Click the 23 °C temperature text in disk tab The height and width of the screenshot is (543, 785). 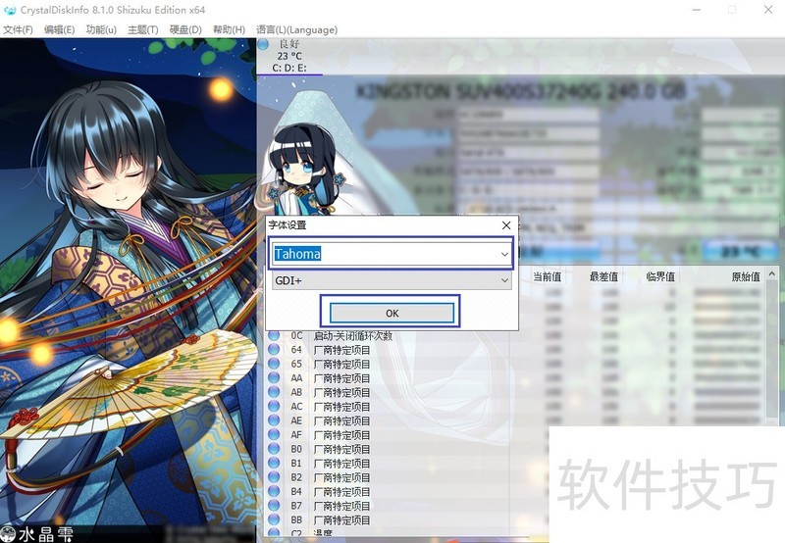289,56
